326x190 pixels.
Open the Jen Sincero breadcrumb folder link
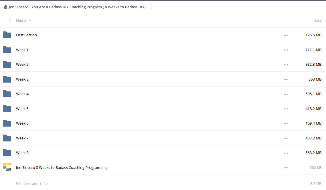point(77,7)
